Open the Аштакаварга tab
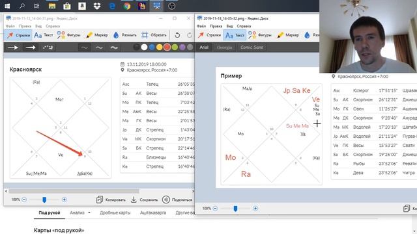Screen dimensions: 417x234 153,213
